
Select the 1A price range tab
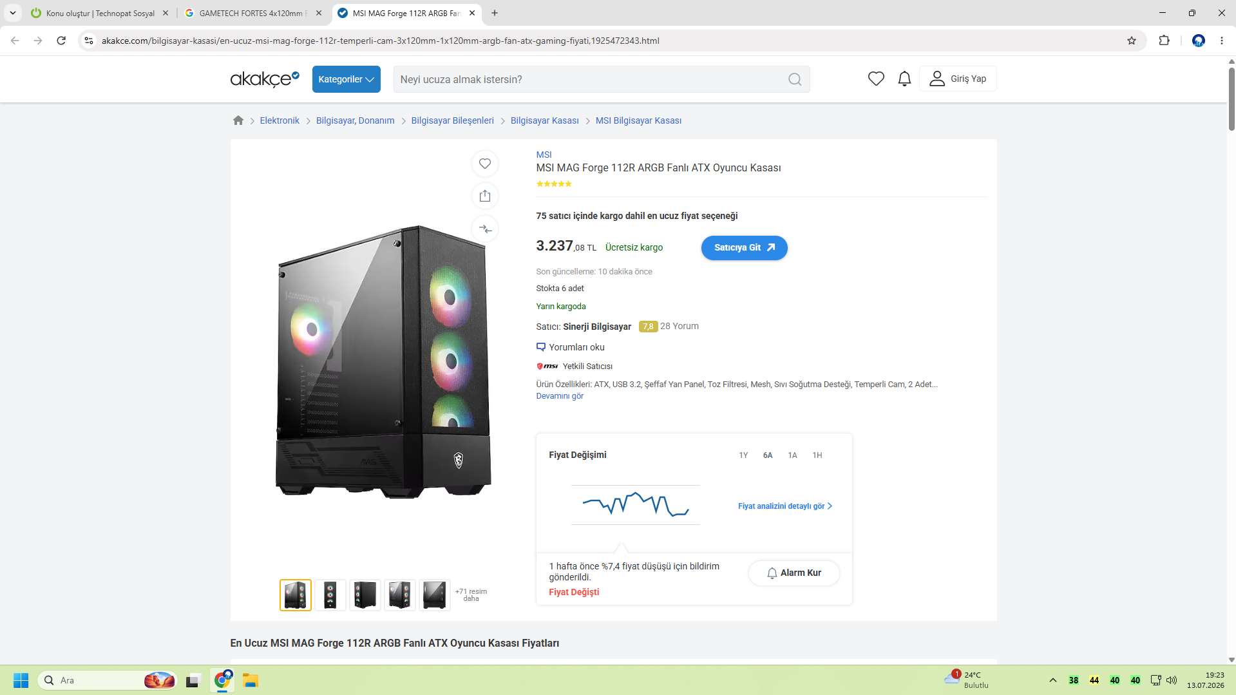click(792, 455)
